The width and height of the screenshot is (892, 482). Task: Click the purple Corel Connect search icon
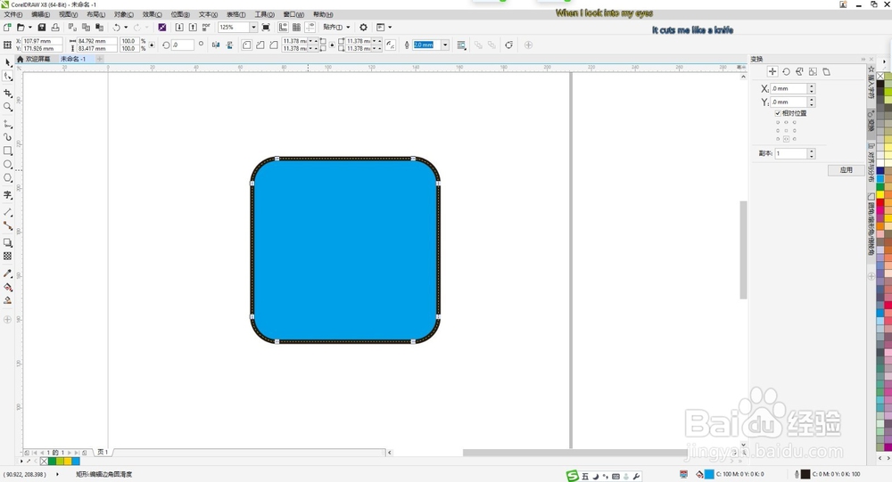(x=162, y=28)
